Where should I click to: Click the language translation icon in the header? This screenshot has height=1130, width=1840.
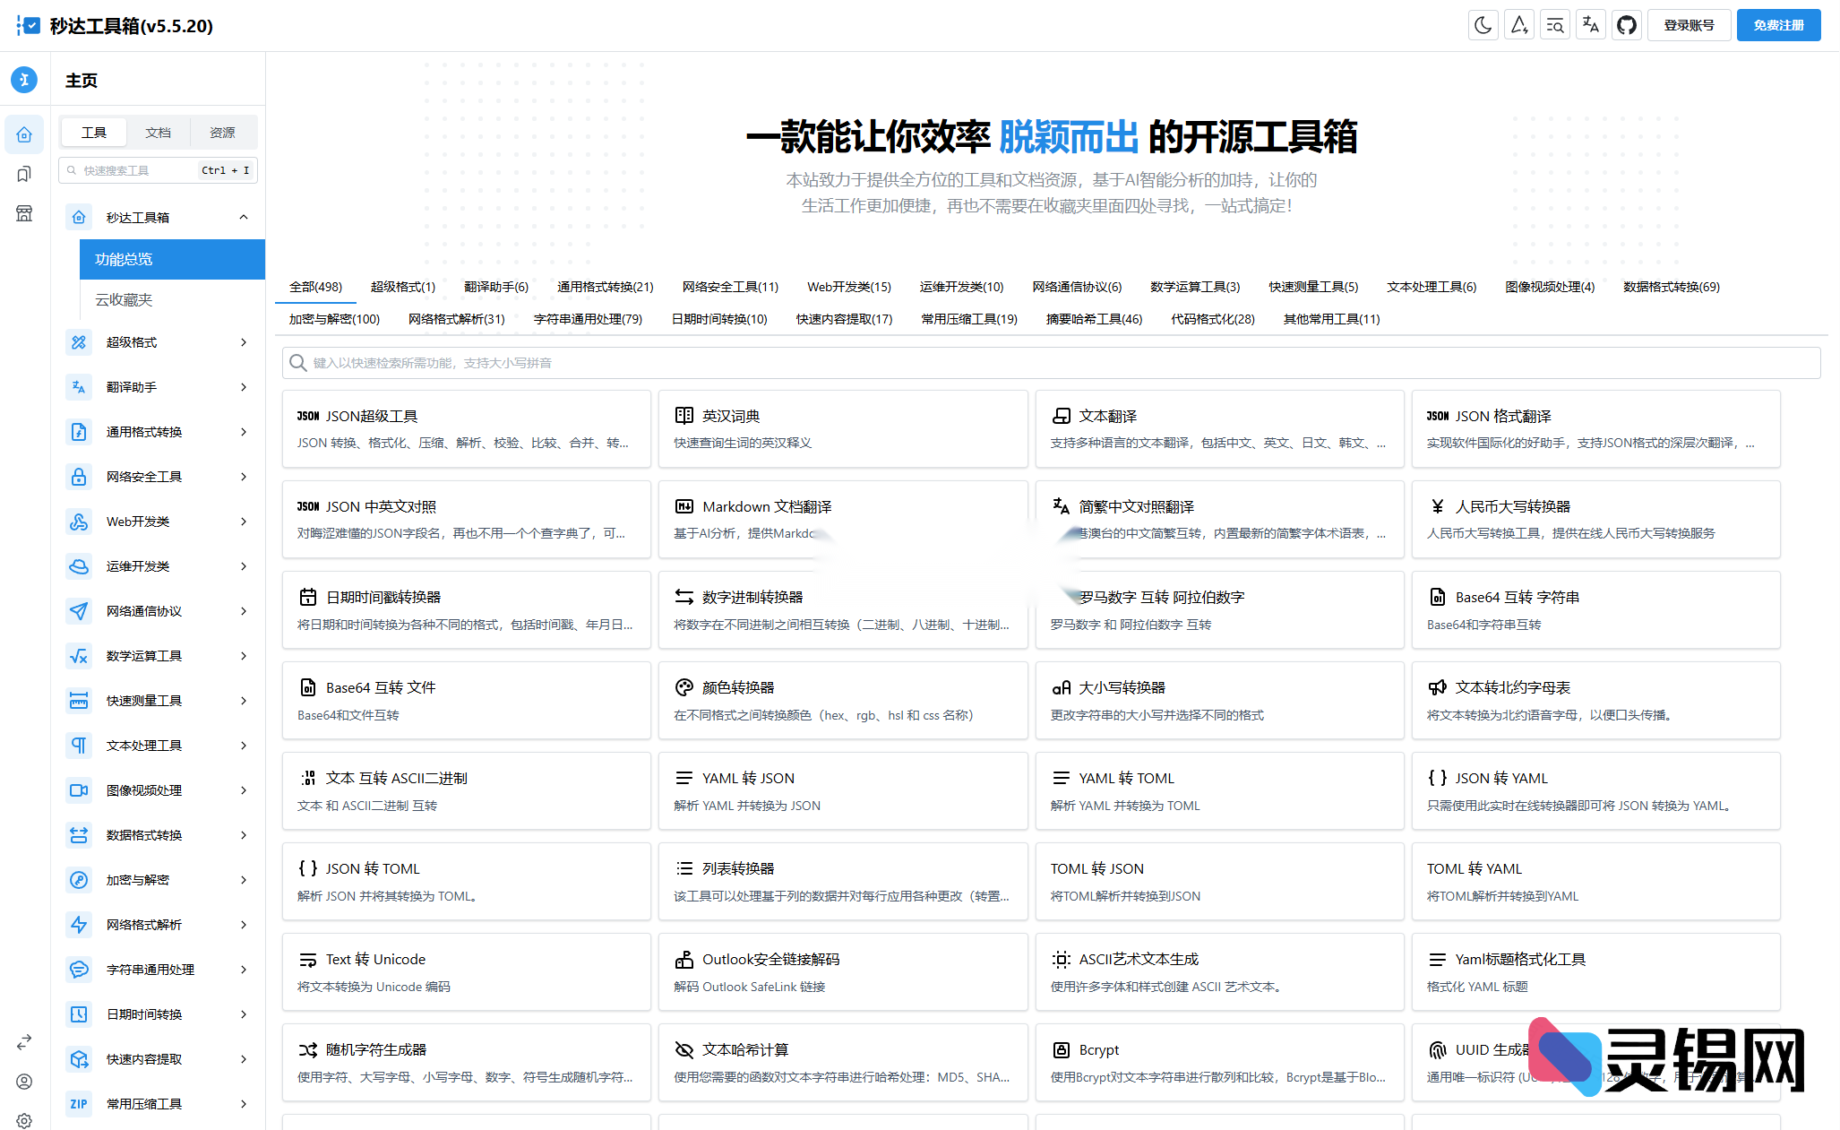(x=1590, y=24)
